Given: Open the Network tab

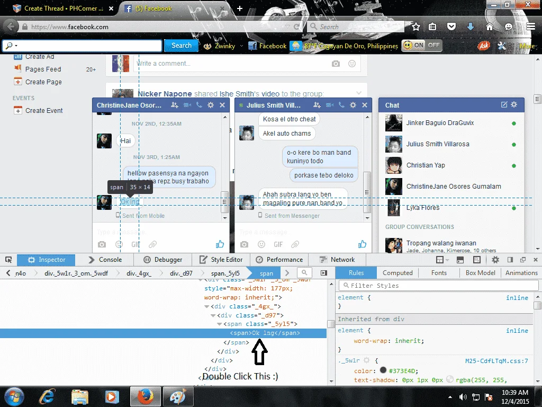Looking at the screenshot, I should click(337, 260).
